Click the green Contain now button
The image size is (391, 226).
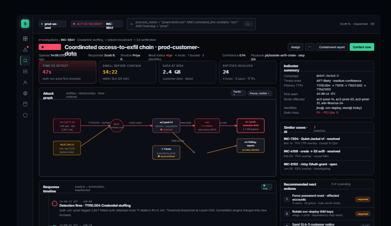(x=362, y=47)
